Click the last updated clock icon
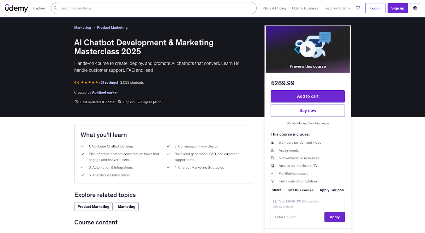Image resolution: width=425 pixels, height=233 pixels. tap(76, 102)
